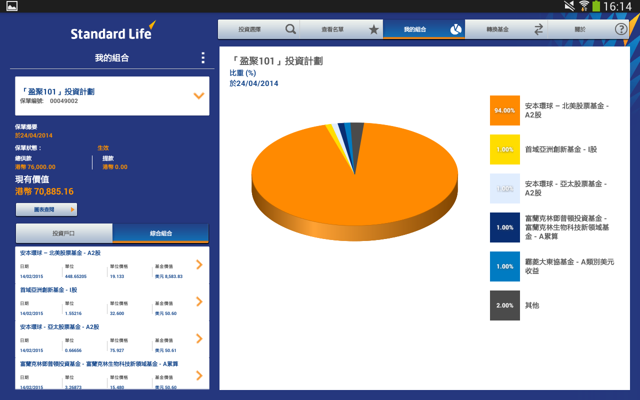Tap fund value 美元 50.61
Screen dimensions: 640x400
(165, 350)
